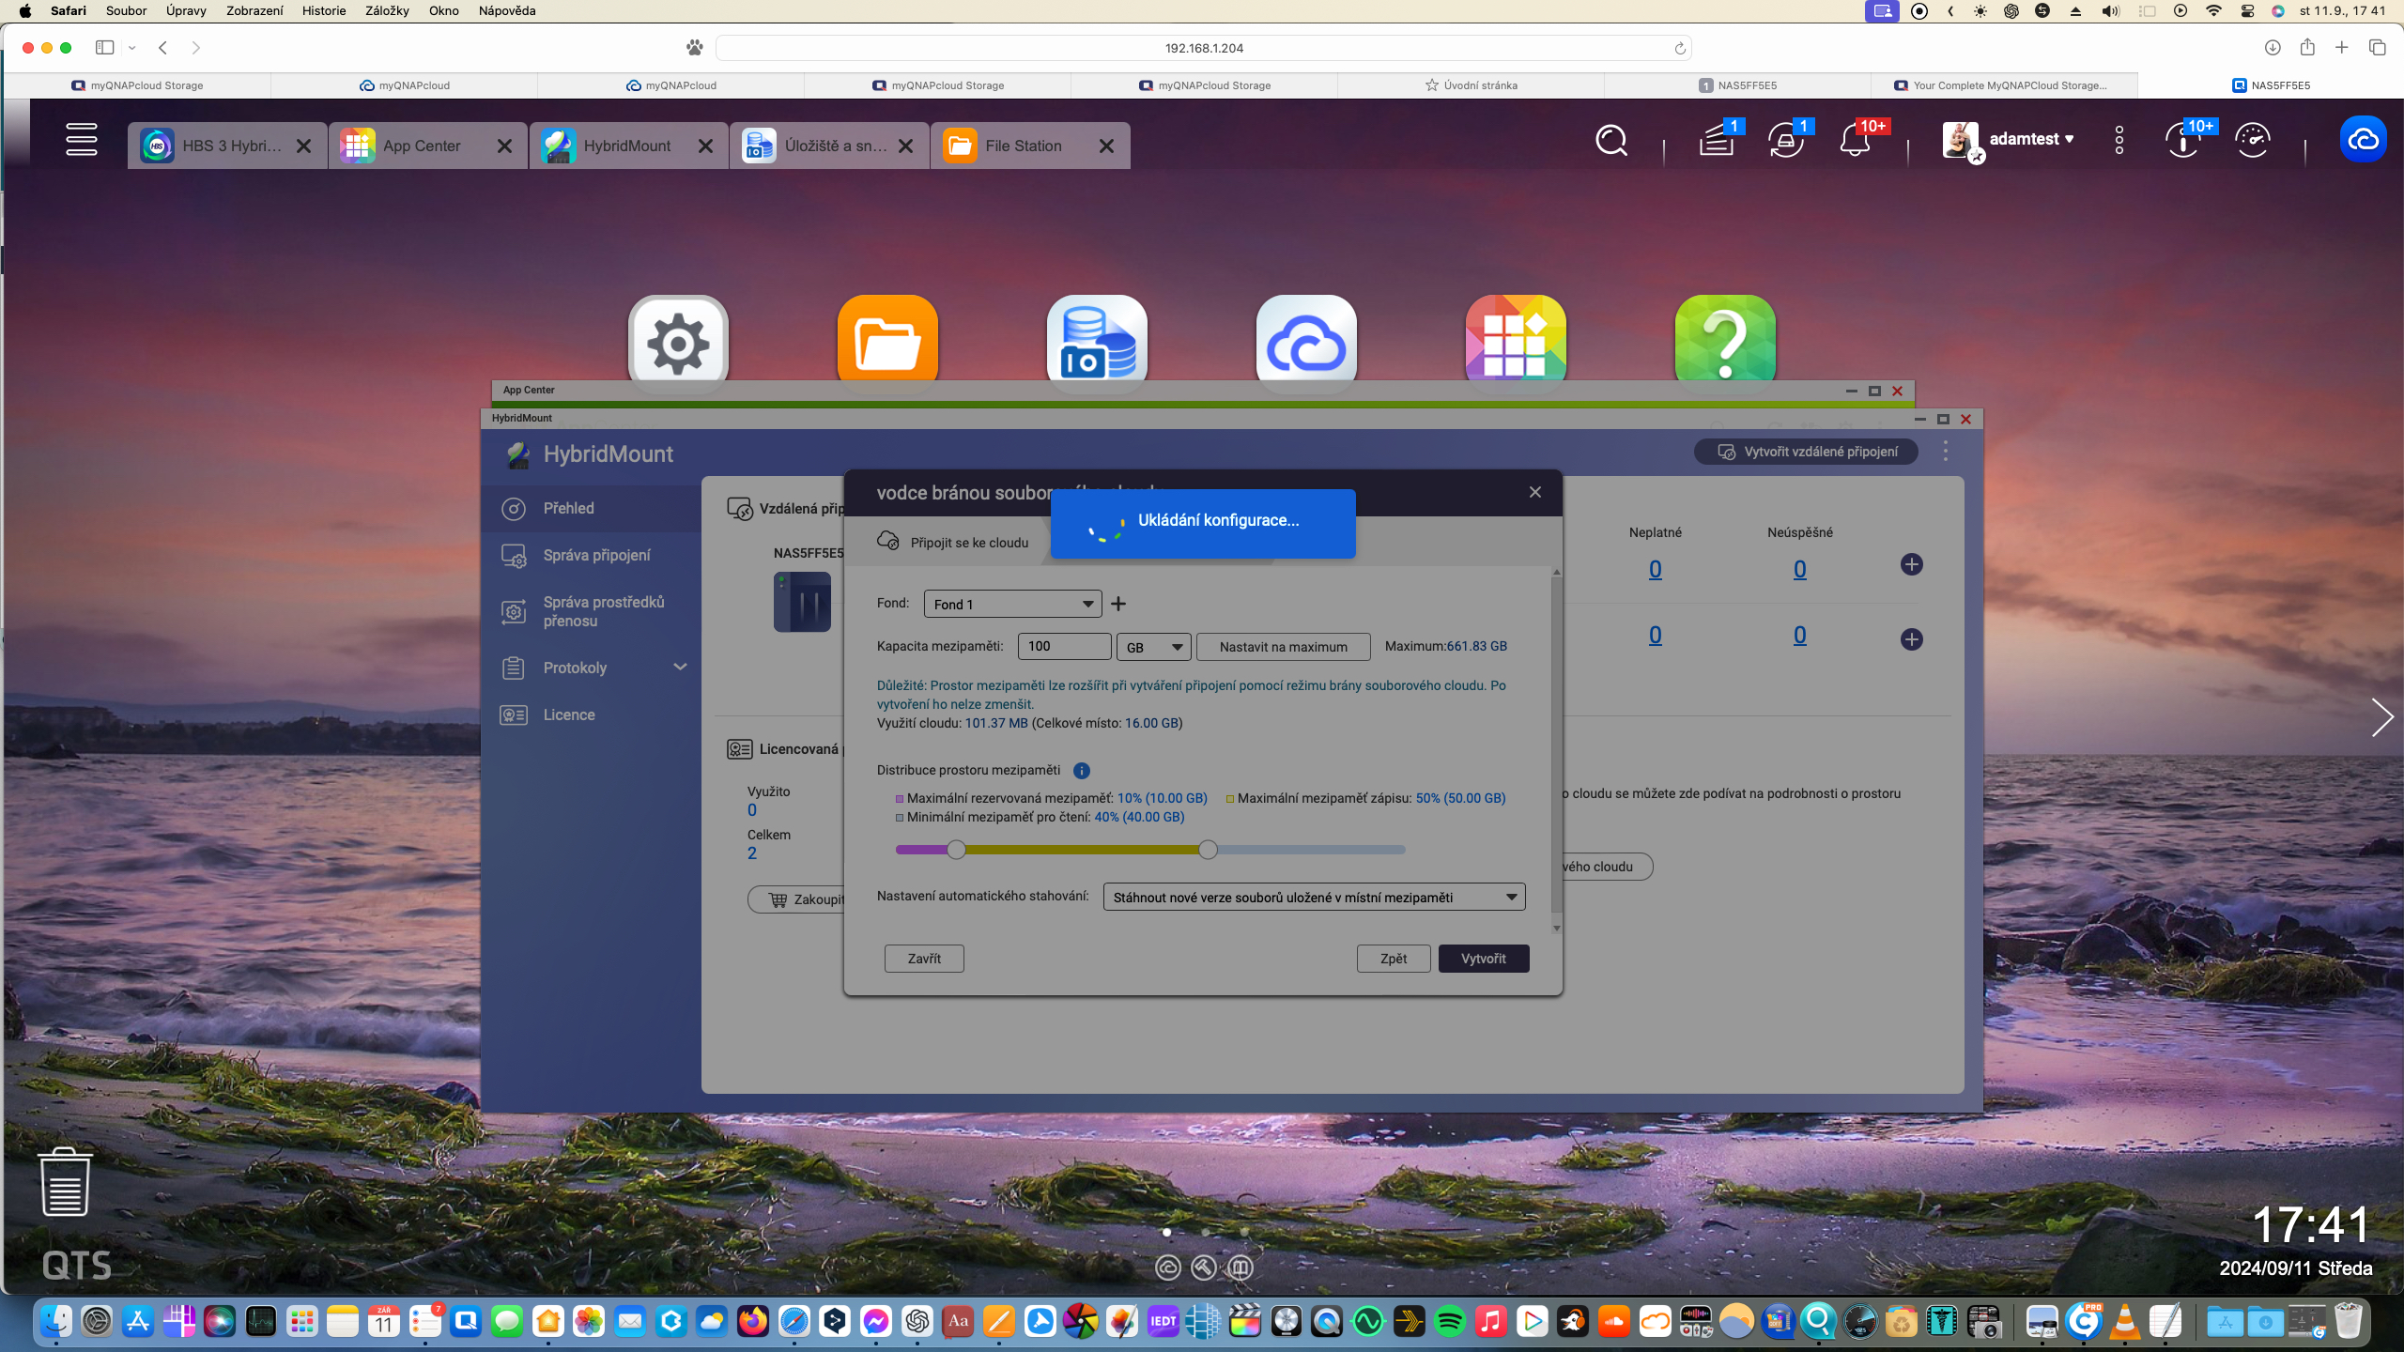Switch to the File Station taskbar tab

point(1023,146)
